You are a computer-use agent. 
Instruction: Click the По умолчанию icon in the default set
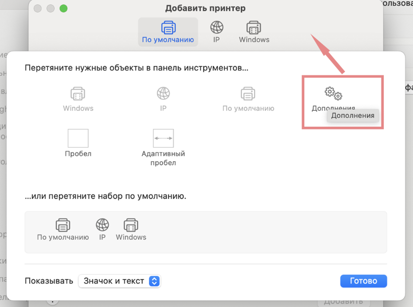pyautogui.click(x=63, y=225)
